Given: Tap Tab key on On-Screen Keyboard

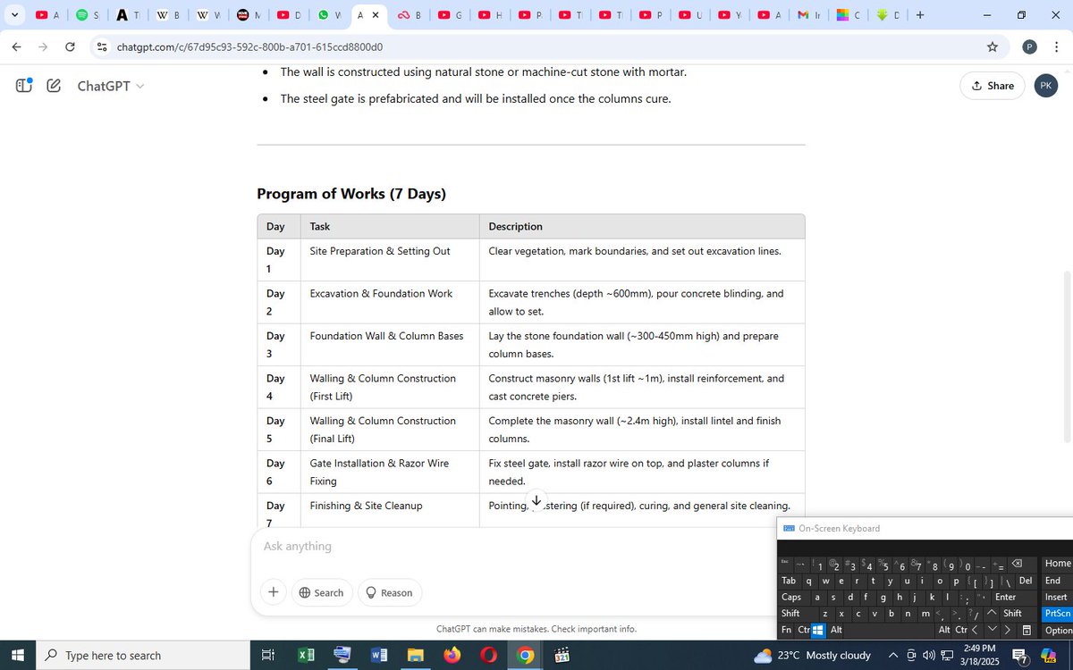Looking at the screenshot, I should tap(789, 581).
